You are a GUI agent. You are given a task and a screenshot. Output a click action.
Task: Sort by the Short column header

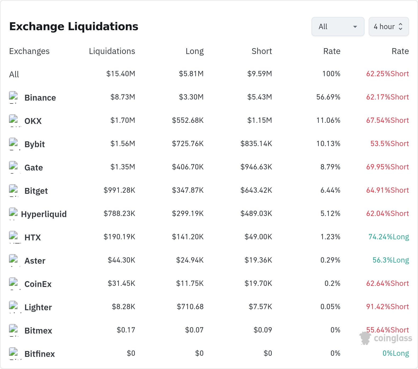[262, 51]
